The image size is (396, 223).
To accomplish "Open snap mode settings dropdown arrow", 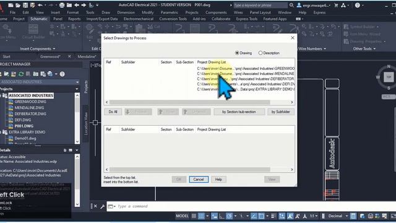I will (x=207, y=216).
